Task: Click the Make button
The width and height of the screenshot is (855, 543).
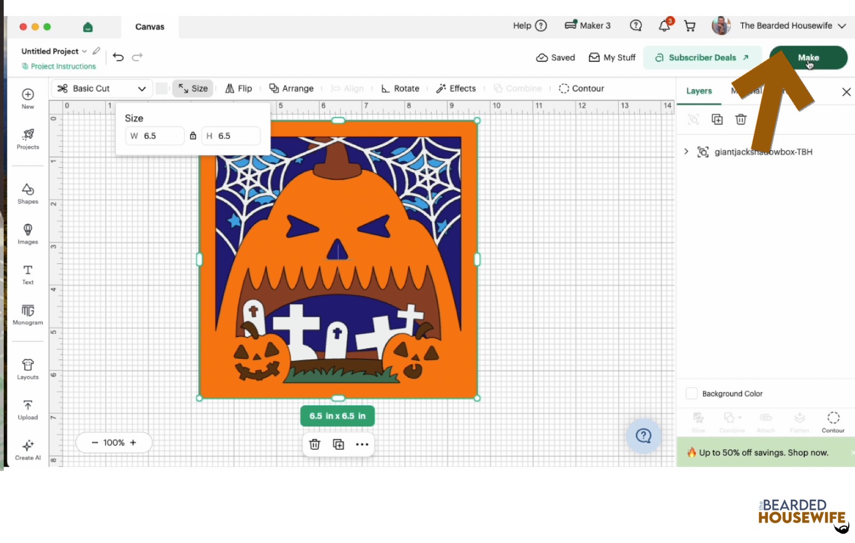Action: [809, 58]
